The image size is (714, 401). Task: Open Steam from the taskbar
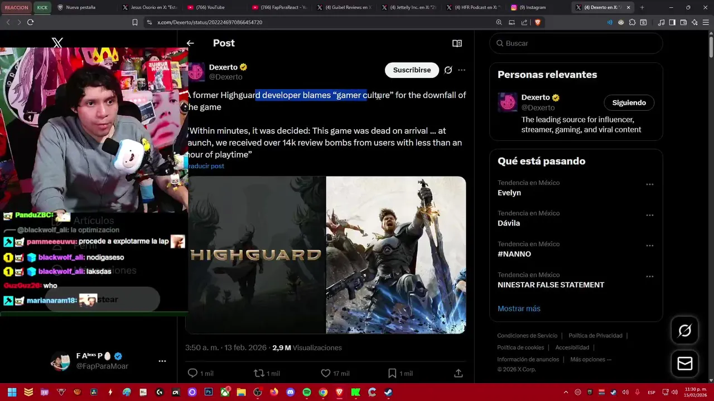pos(388,392)
